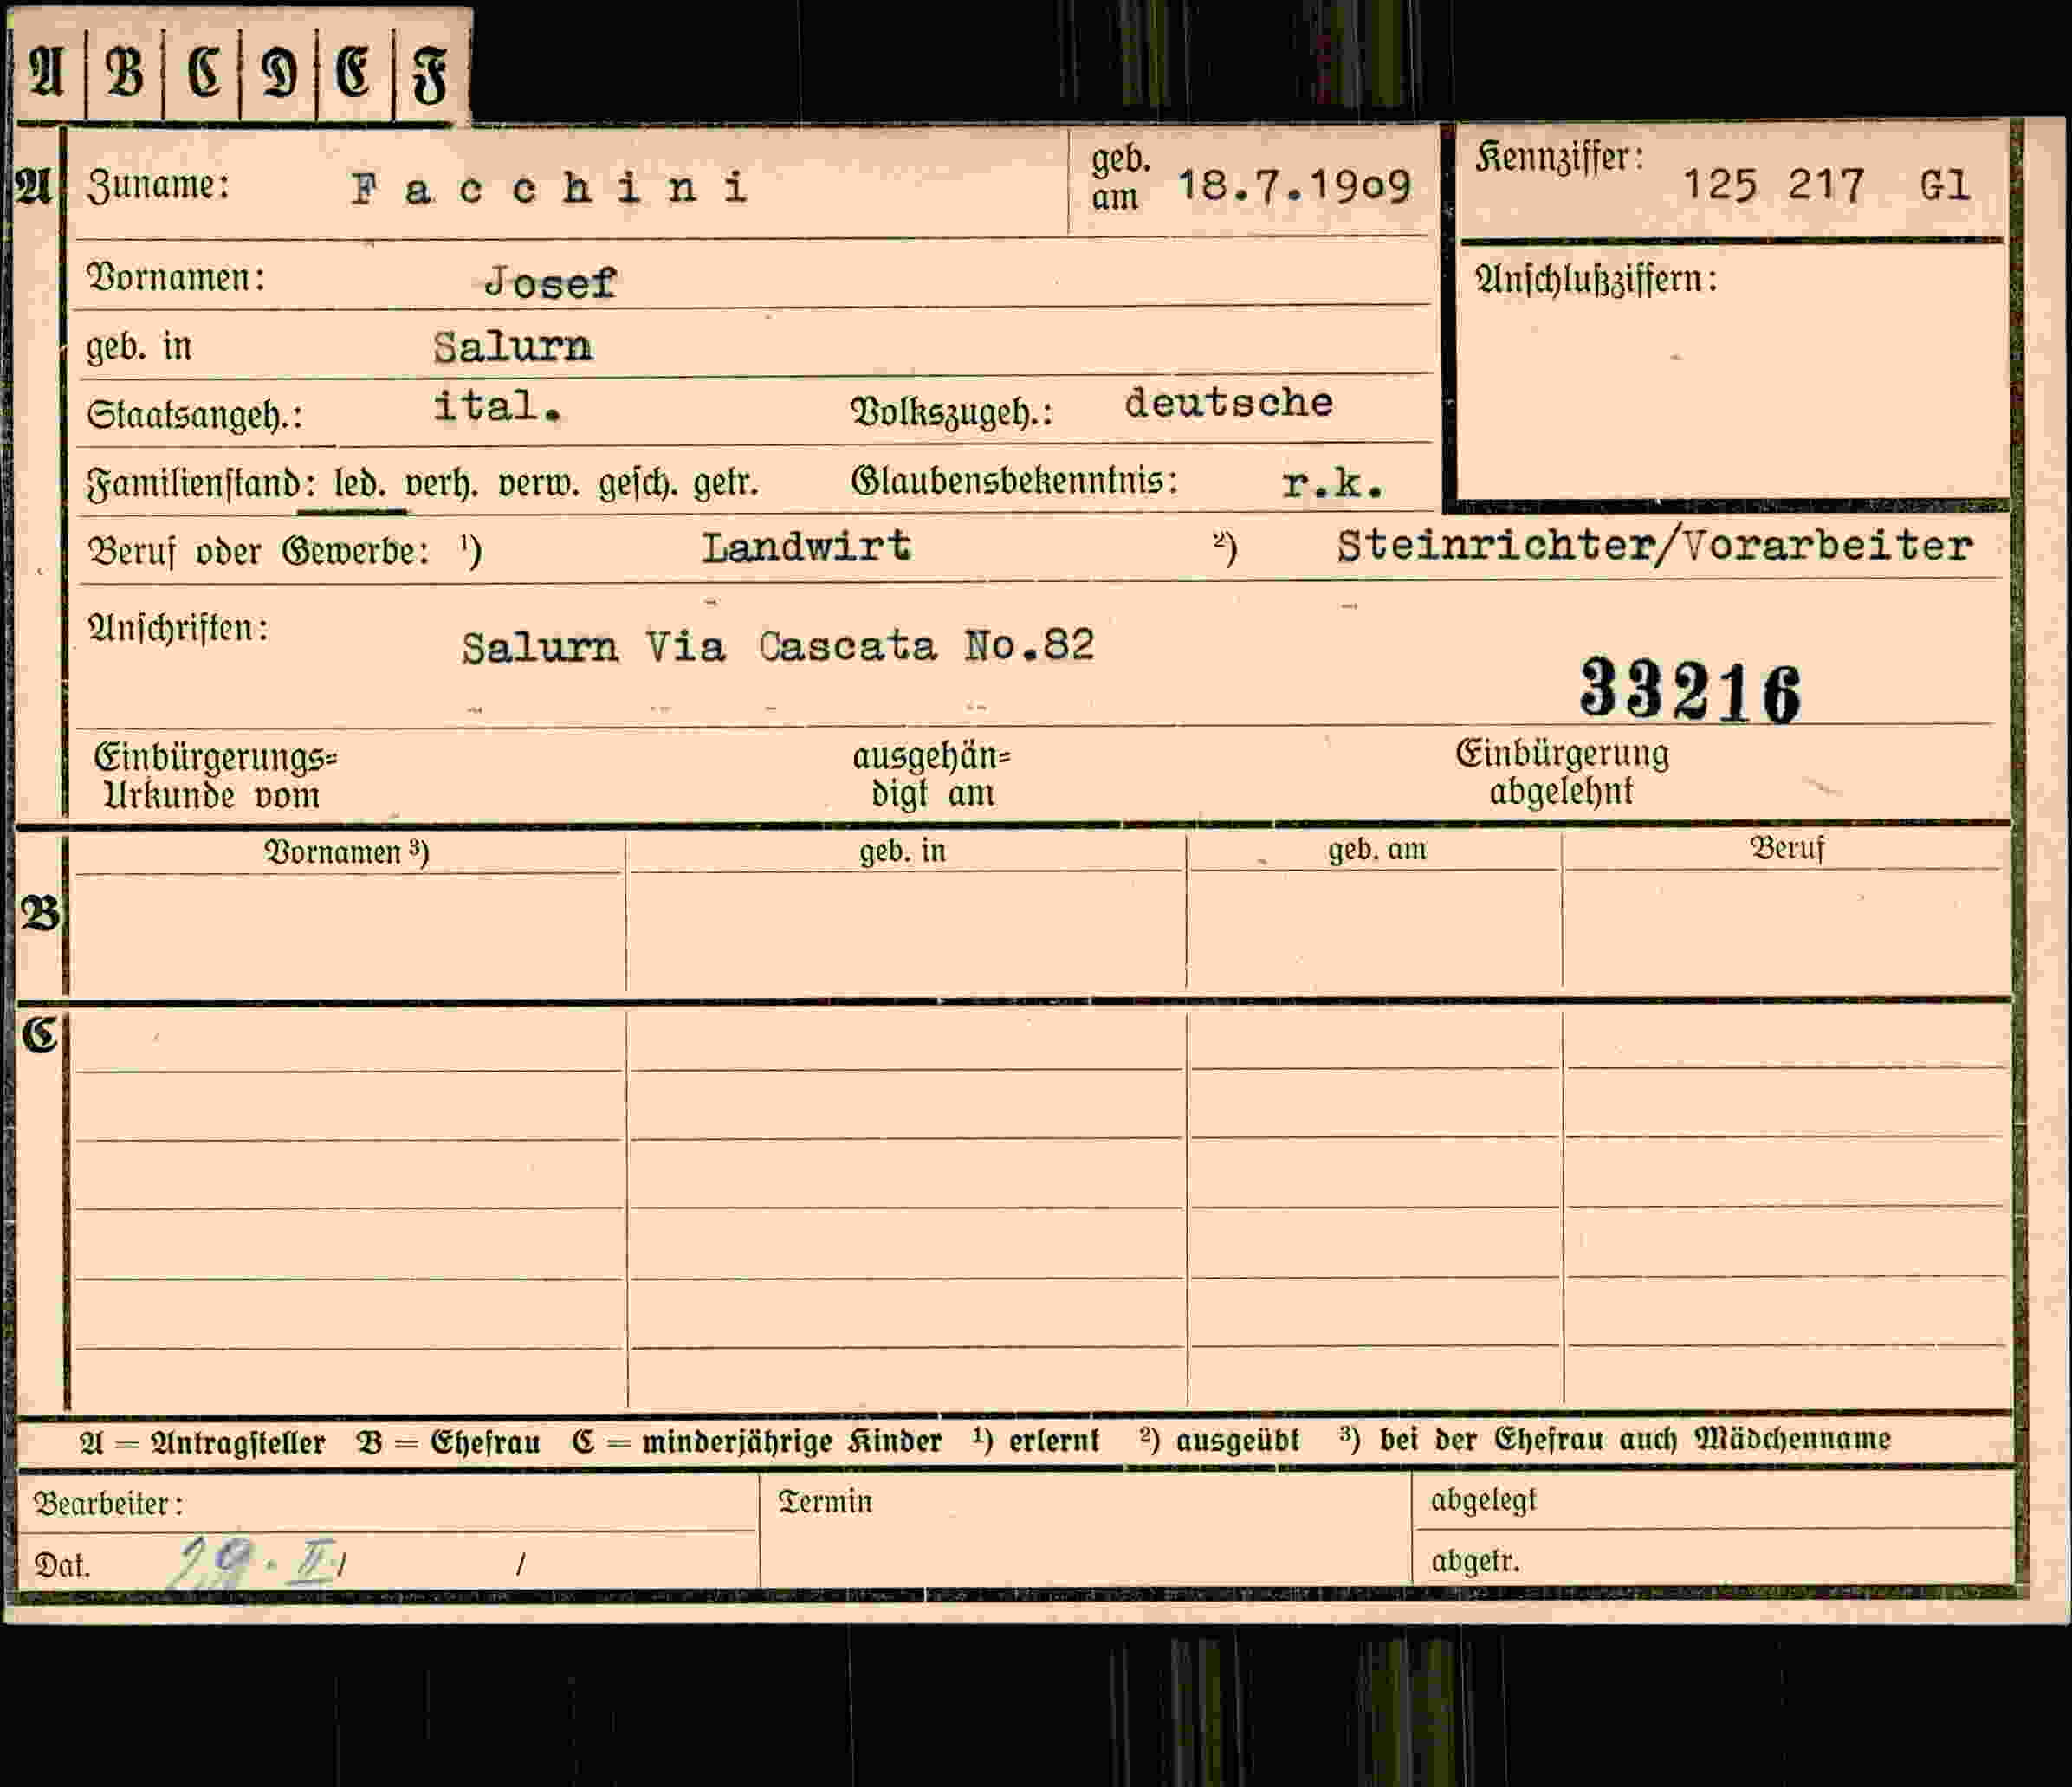Image resolution: width=2072 pixels, height=1787 pixels.
Task: Click section marker letter C beside children rows
Action: point(40,1036)
